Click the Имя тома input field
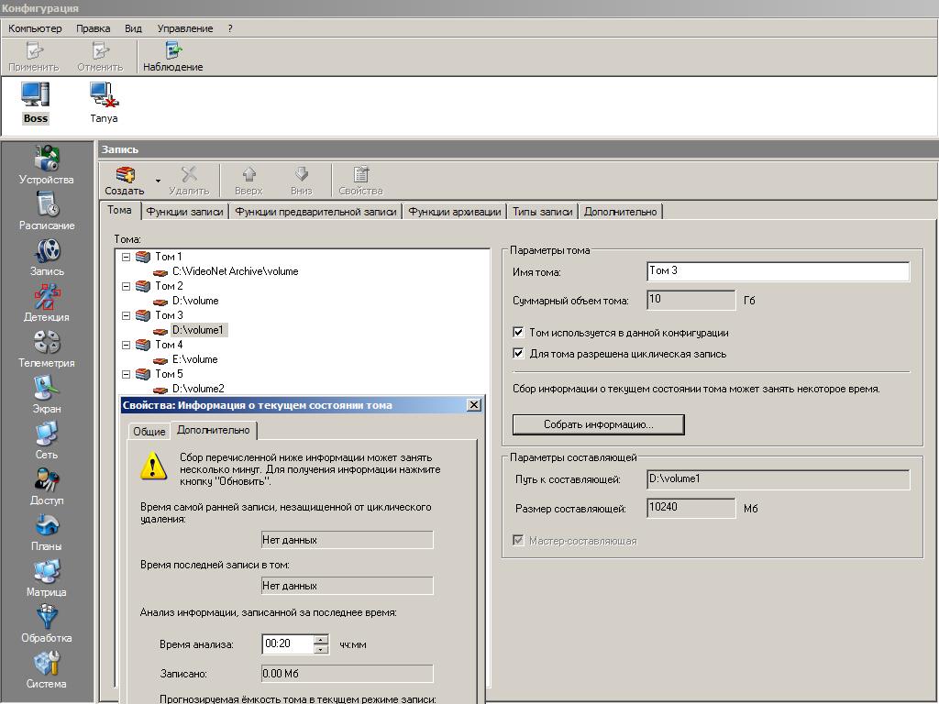 click(x=778, y=271)
